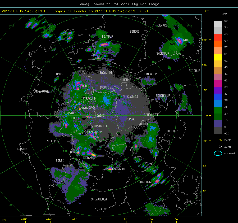Image resolution: width=238 pixels, height=223 pixels.
Task: Select the purple 36 dBZ legend band
Action: click(x=218, y=90)
